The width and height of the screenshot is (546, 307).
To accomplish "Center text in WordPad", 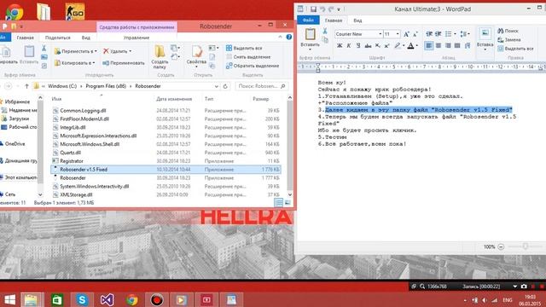I will tap(439, 45).
